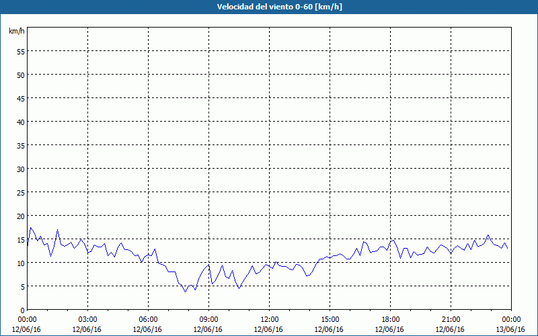Click the y-axis value 35

click(x=21, y=145)
